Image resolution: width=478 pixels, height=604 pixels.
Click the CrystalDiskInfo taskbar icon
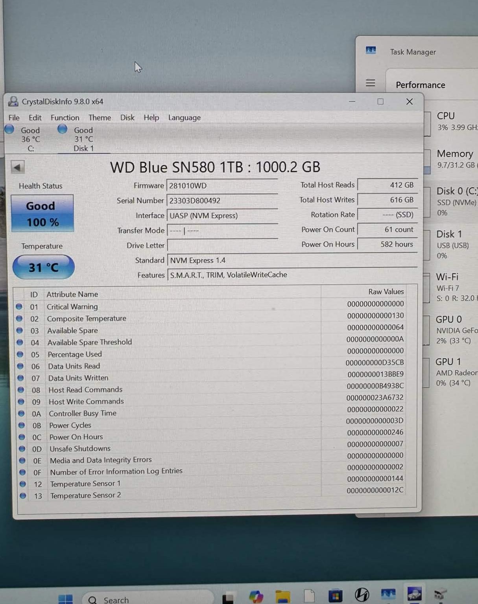[414, 593]
